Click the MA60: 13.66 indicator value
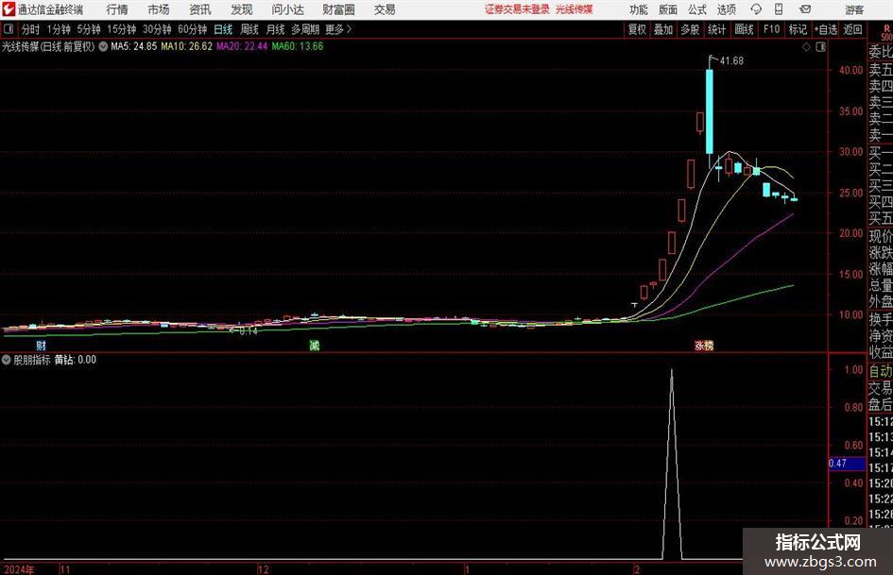This screenshot has width=893, height=575. pos(298,46)
